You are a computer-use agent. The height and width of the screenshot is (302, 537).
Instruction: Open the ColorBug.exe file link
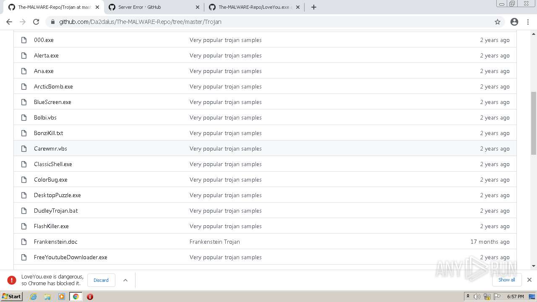click(x=51, y=180)
